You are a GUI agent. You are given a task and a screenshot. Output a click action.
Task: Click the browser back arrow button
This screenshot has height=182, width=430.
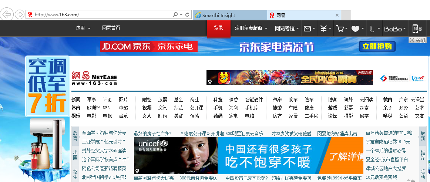coord(7,14)
